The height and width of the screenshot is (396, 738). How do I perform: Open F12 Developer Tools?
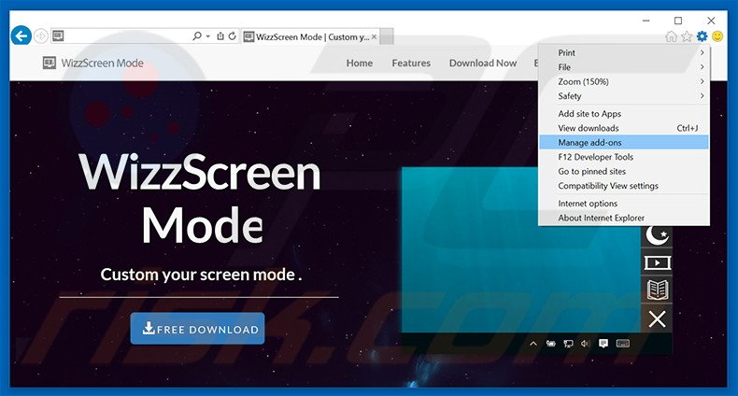[x=624, y=157]
